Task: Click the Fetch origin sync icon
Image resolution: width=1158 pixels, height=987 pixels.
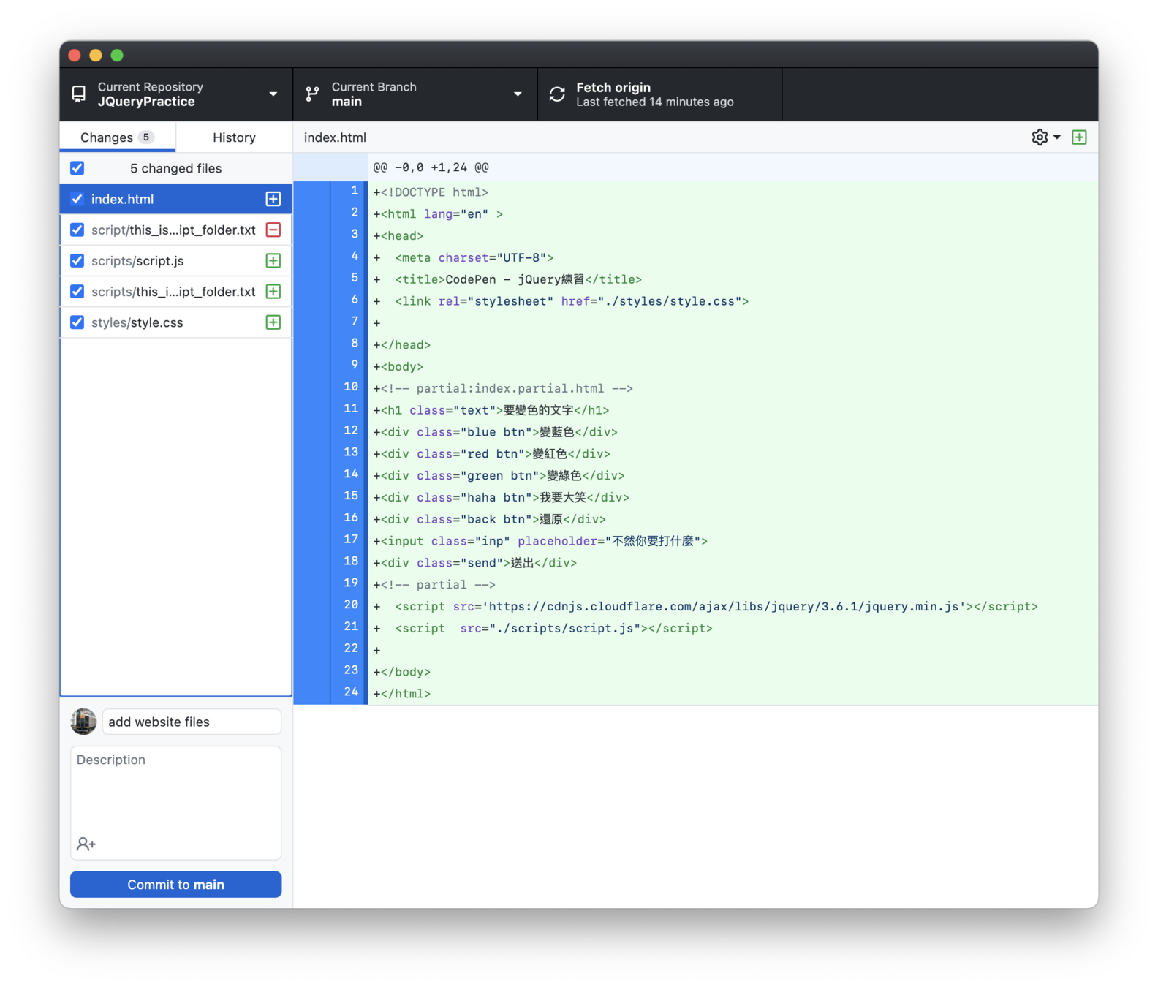Action: click(557, 94)
